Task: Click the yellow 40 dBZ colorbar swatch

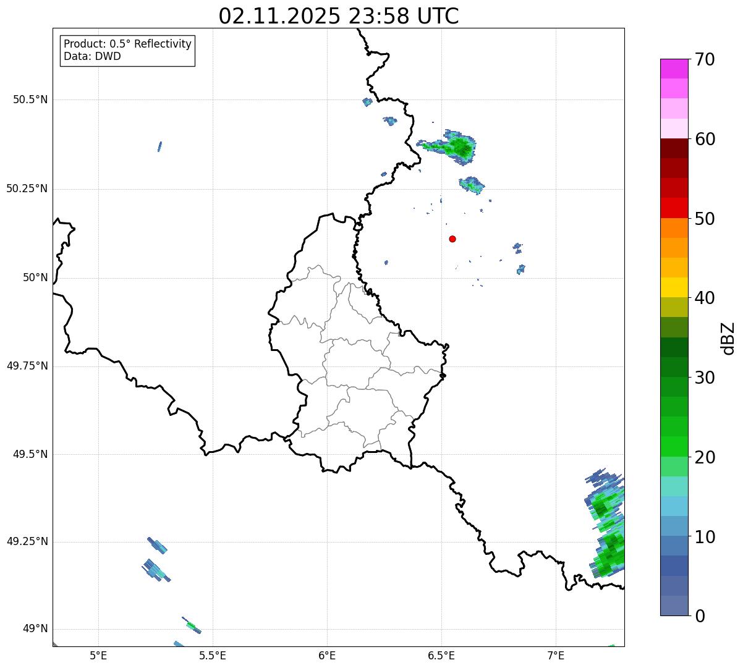Action: 674,287
